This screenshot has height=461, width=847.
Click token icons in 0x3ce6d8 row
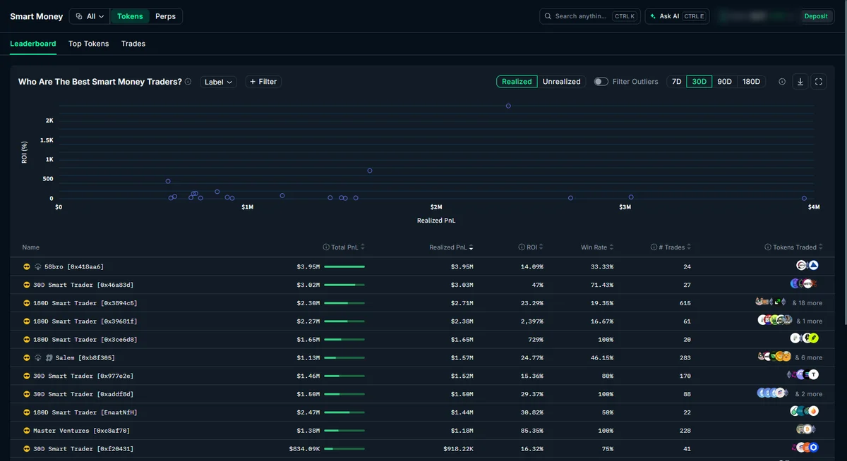[x=804, y=339]
